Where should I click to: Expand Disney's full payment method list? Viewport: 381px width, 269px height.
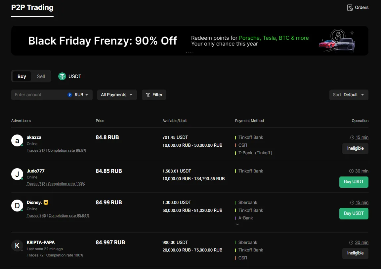[237, 224]
